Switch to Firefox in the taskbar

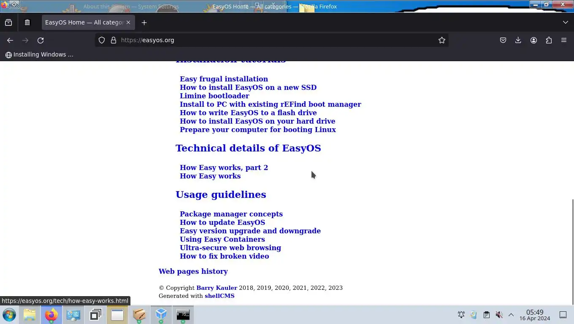tap(51, 315)
